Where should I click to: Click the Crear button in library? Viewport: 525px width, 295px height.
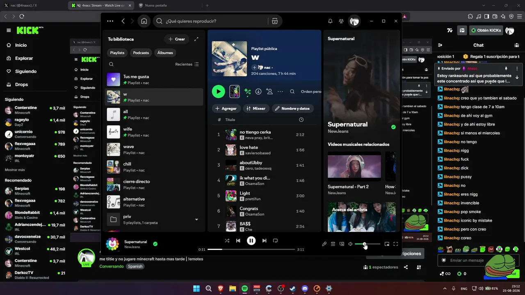(177, 39)
